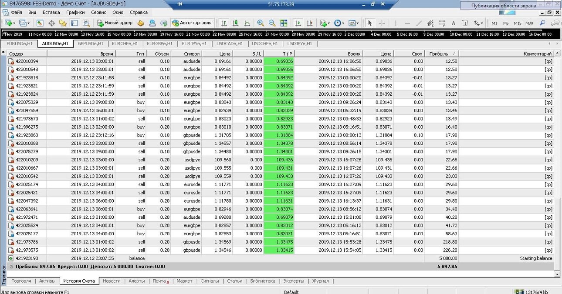The width and height of the screenshot is (562, 294).
Task: Click order 422010394 row icon
Action: [x=11, y=61]
